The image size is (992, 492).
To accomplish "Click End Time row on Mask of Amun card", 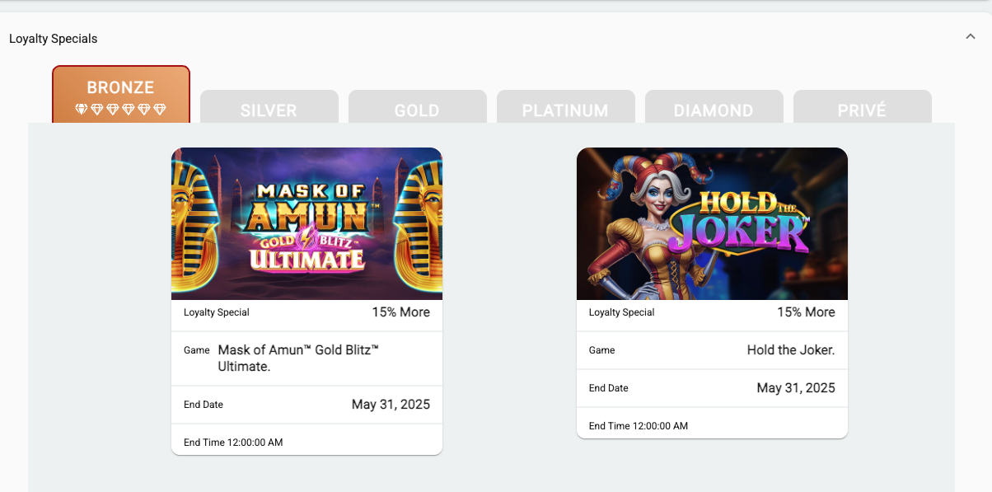I will 306,443.
